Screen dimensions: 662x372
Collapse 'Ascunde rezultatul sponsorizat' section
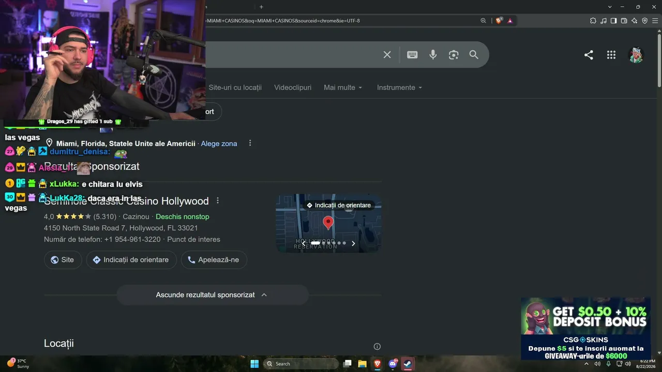212,295
